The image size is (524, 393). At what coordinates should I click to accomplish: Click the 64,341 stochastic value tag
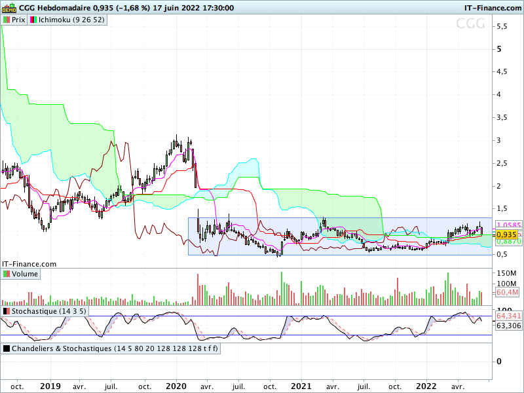pos(508,316)
